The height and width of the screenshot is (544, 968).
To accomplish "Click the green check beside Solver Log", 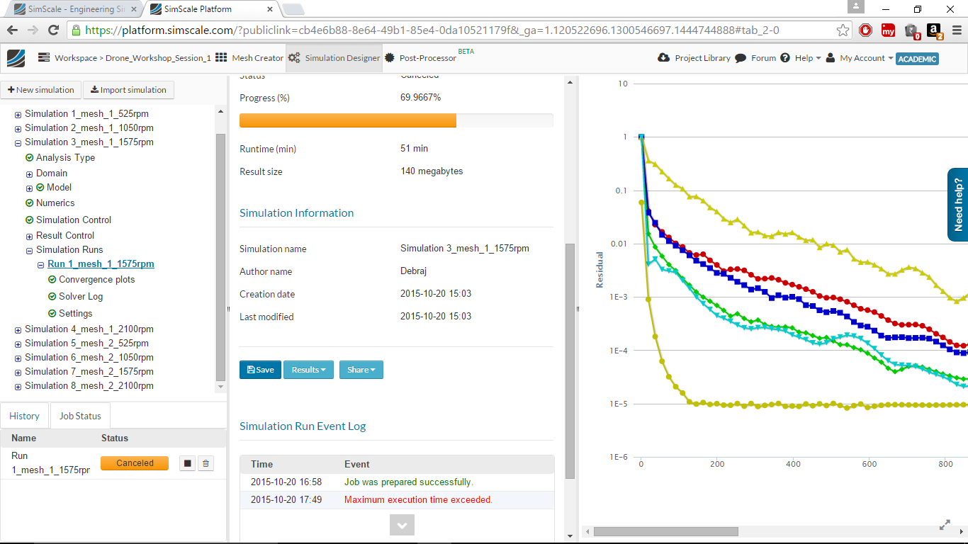I will [52, 297].
